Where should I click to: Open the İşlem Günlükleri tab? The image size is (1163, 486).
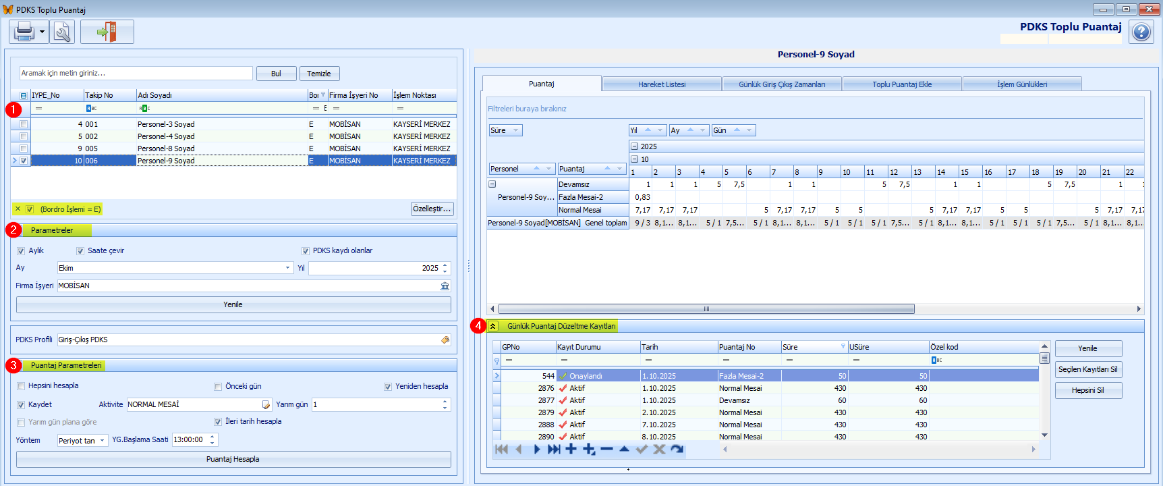click(x=1021, y=84)
